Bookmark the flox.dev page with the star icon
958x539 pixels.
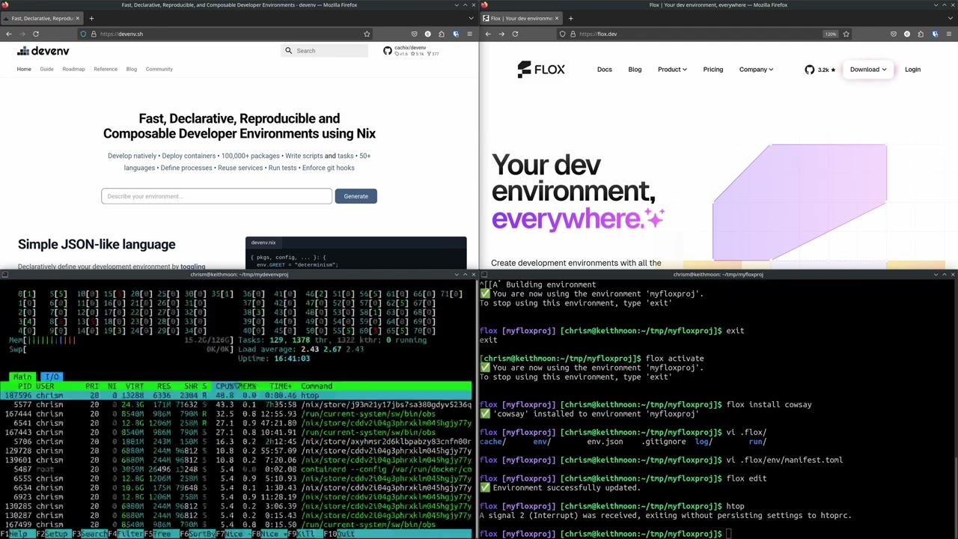[x=846, y=34]
